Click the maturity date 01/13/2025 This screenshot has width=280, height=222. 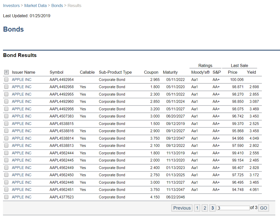click(x=175, y=175)
